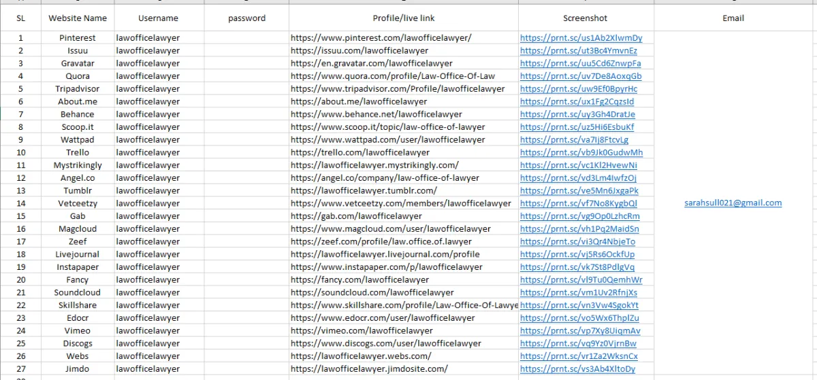Viewport: 817px width, 380px height.
Task: Select the https://about.me/lawofficelawyer cell
Action: click(x=404, y=101)
